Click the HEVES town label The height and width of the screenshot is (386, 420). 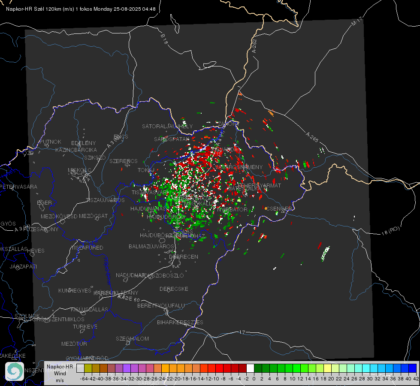[x=36, y=251]
